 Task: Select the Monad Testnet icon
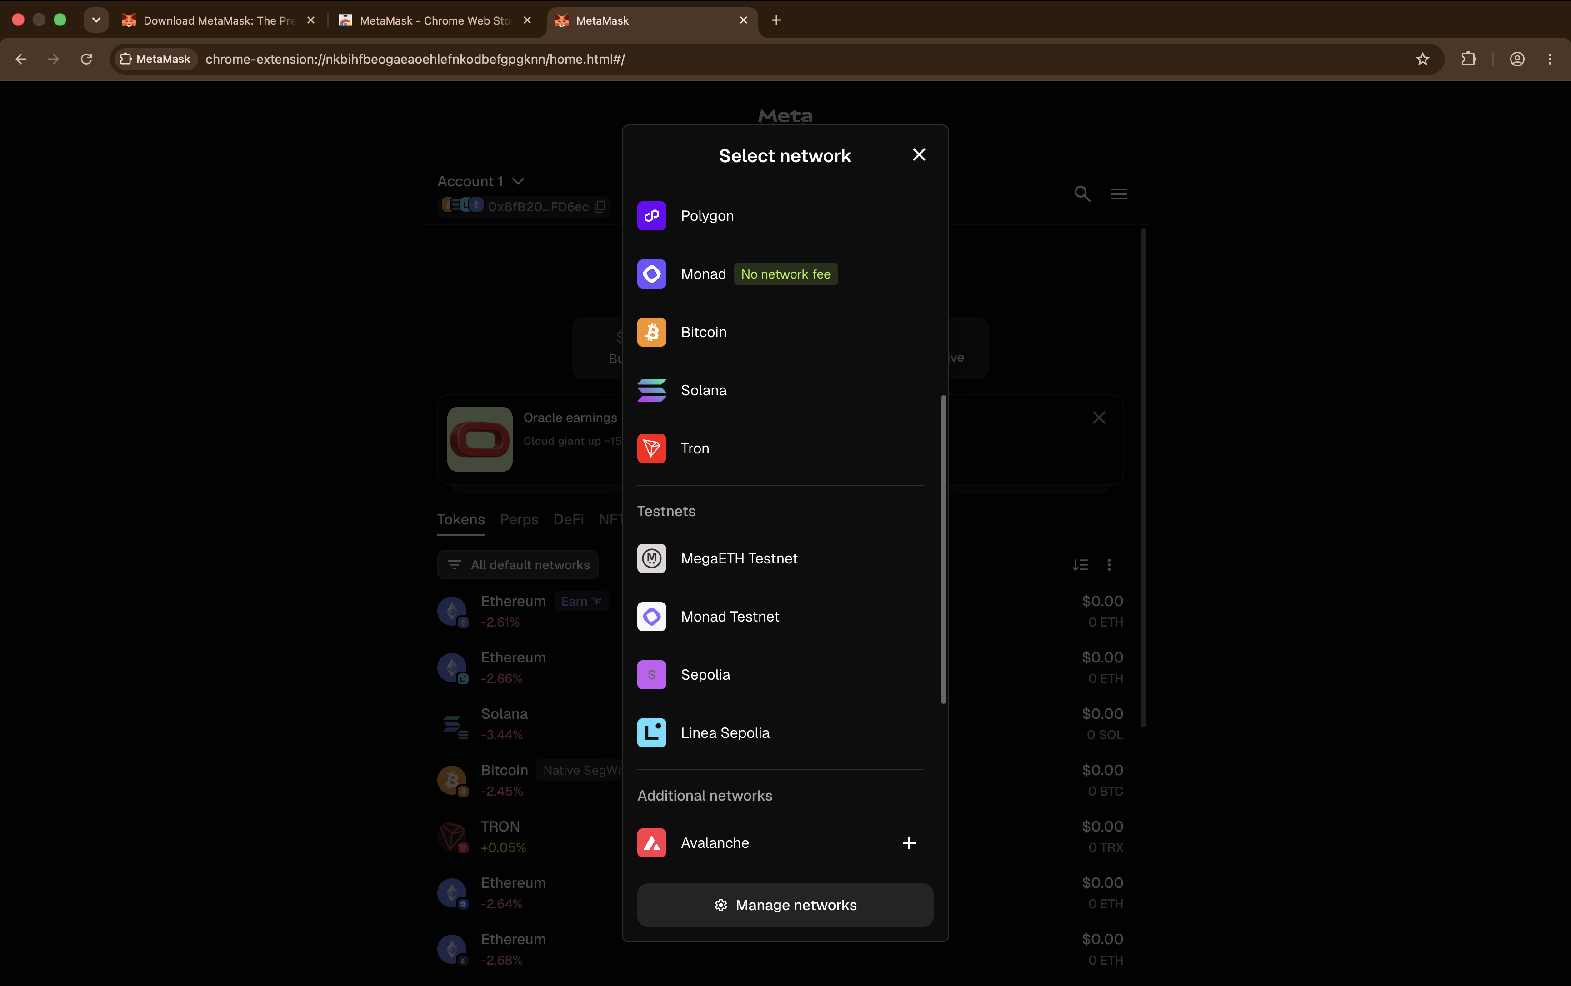click(651, 616)
